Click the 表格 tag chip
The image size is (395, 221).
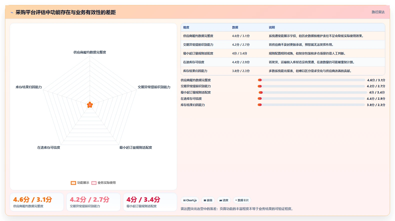click(208, 200)
